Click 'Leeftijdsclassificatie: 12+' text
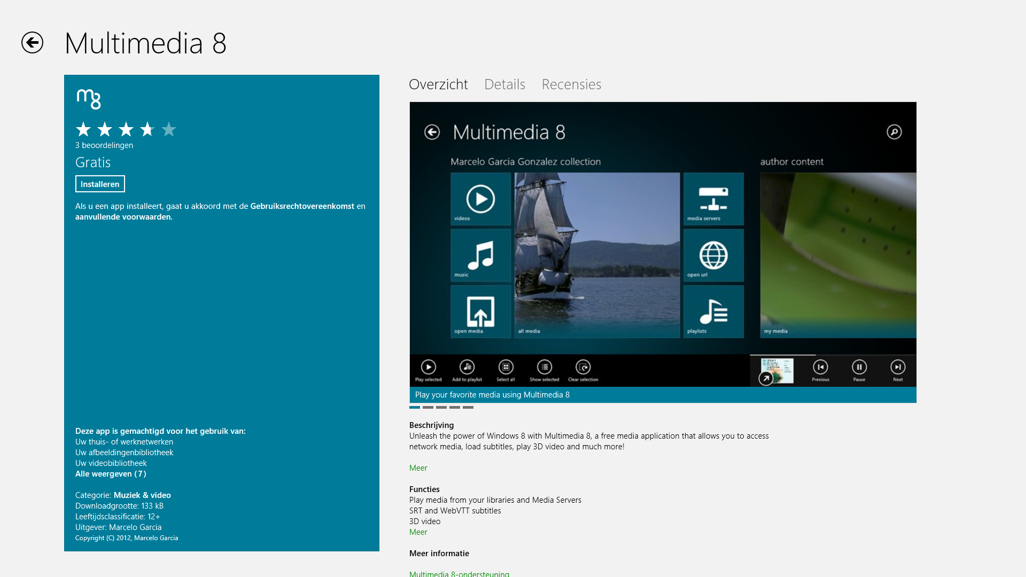 pyautogui.click(x=118, y=517)
